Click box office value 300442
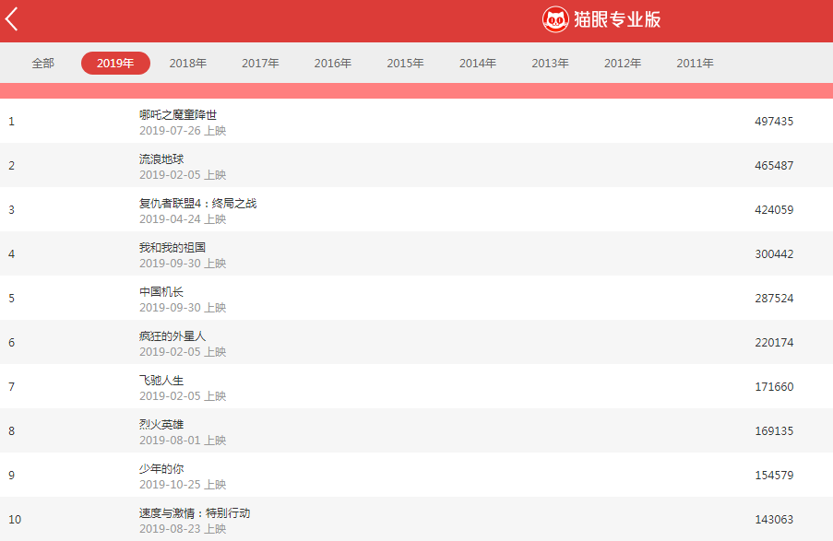 pyautogui.click(x=774, y=253)
